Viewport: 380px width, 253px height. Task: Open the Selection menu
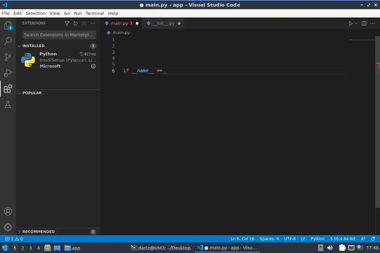[35, 13]
